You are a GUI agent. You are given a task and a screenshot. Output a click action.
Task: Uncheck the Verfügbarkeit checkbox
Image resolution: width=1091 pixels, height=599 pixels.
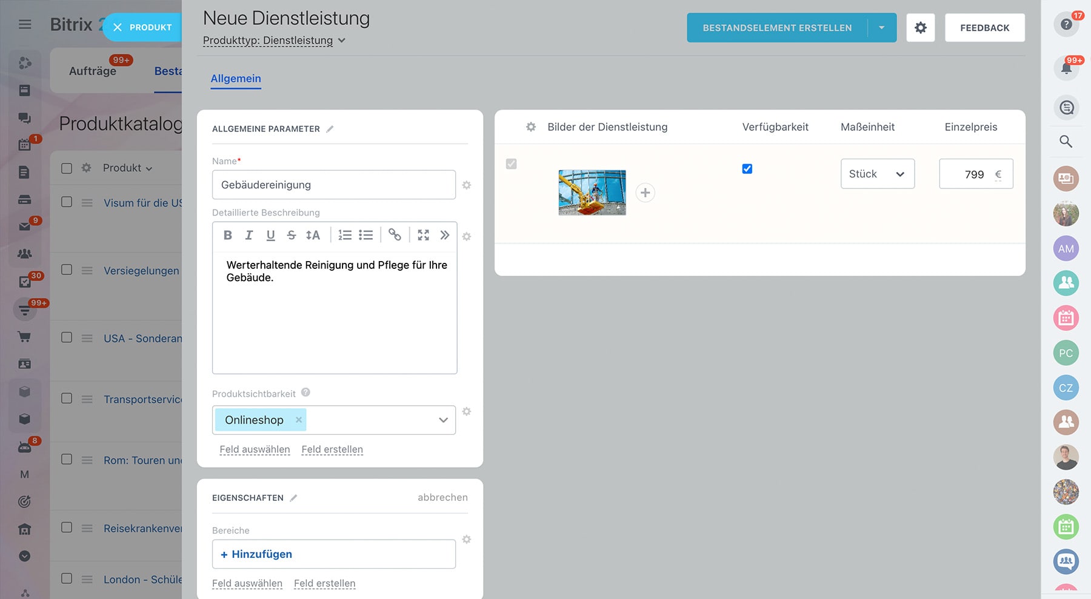747,169
